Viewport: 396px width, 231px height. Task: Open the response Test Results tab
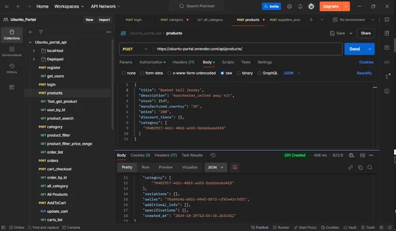coord(192,155)
